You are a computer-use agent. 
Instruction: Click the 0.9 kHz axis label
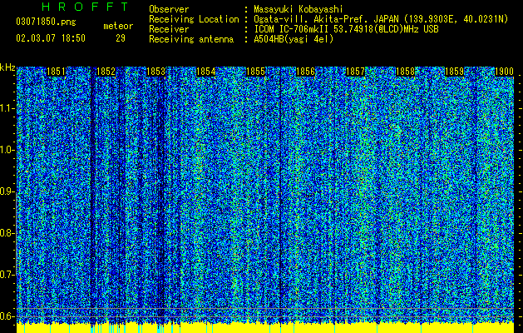pos(7,191)
